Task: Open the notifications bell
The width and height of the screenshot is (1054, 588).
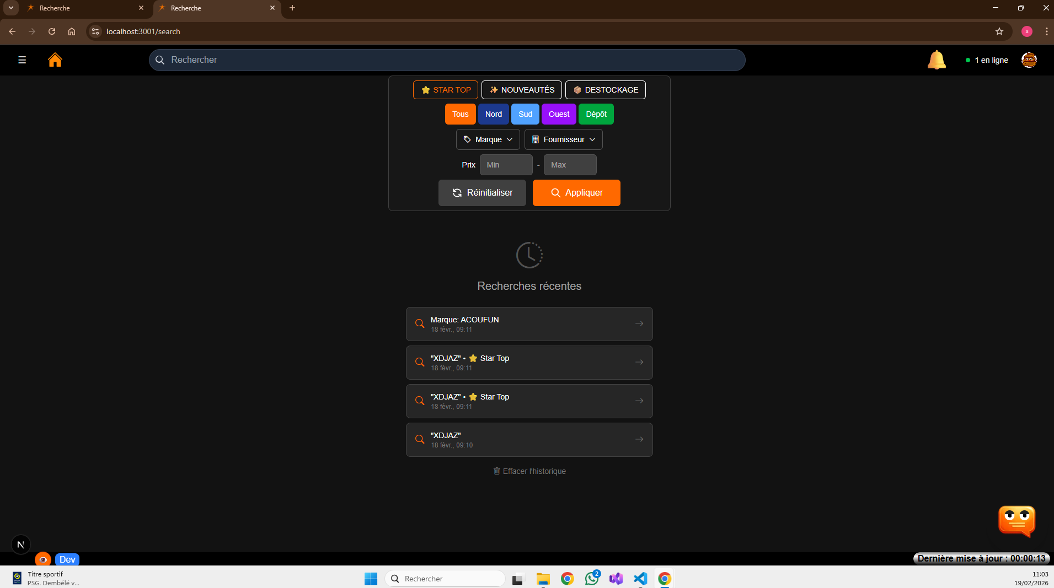Action: pyautogui.click(x=937, y=60)
